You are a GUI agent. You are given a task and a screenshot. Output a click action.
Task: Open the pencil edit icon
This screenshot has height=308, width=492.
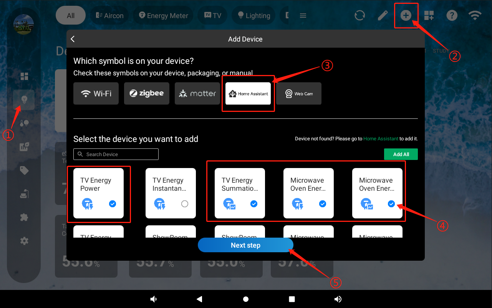pyautogui.click(x=383, y=15)
